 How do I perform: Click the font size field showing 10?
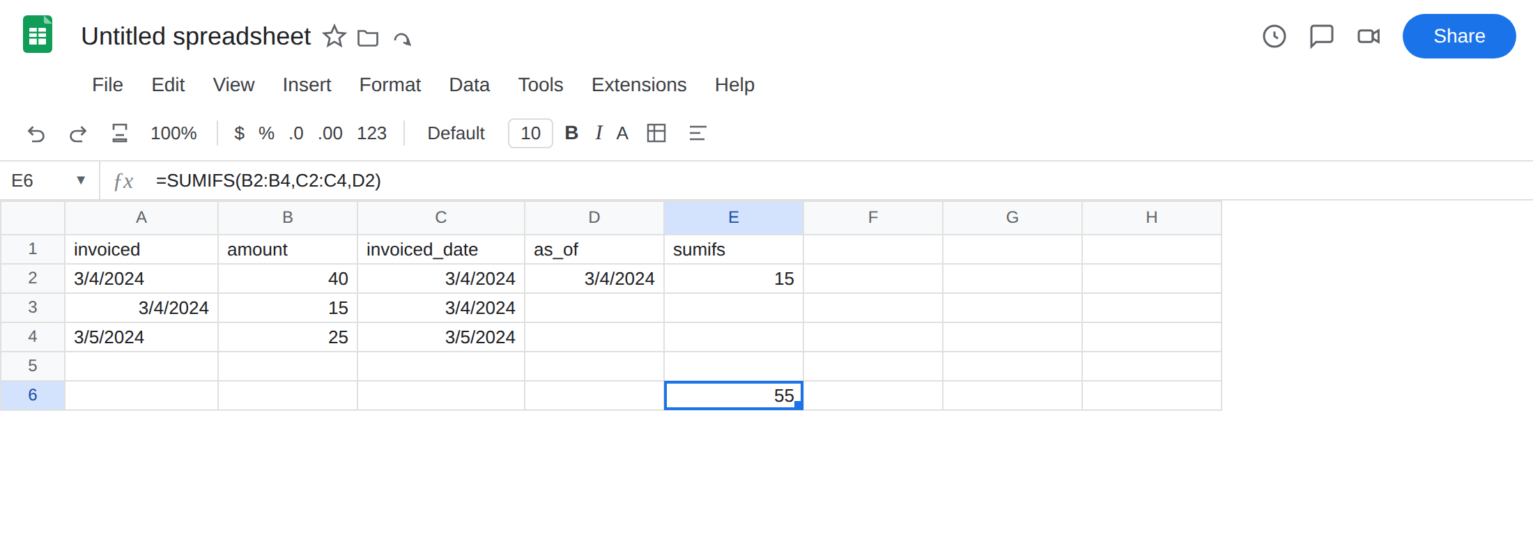point(530,133)
